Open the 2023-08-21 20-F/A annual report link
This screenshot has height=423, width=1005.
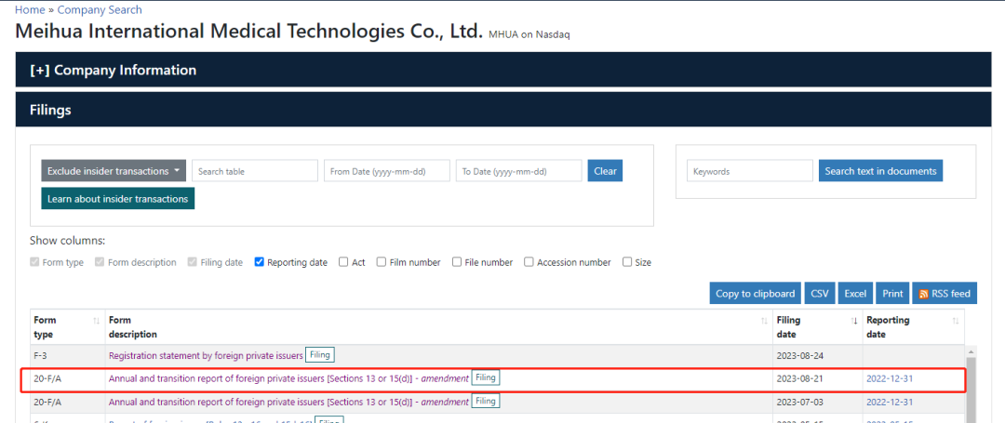click(288, 378)
